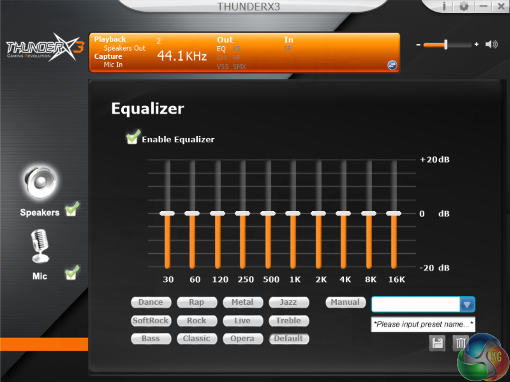Screen dimensions: 510x382
Task: Apply the Metal preset
Action: (242, 302)
